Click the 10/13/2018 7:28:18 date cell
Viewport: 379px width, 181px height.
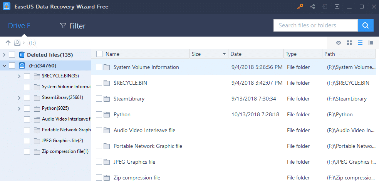(255, 114)
